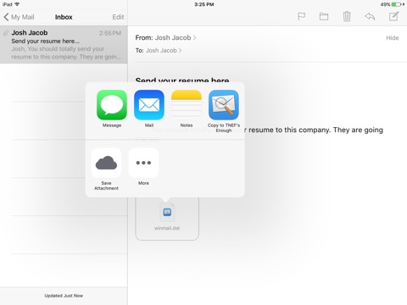Screen dimensions: 407x305
Task: Open sender Josh Jacob in From field
Action: (176, 37)
